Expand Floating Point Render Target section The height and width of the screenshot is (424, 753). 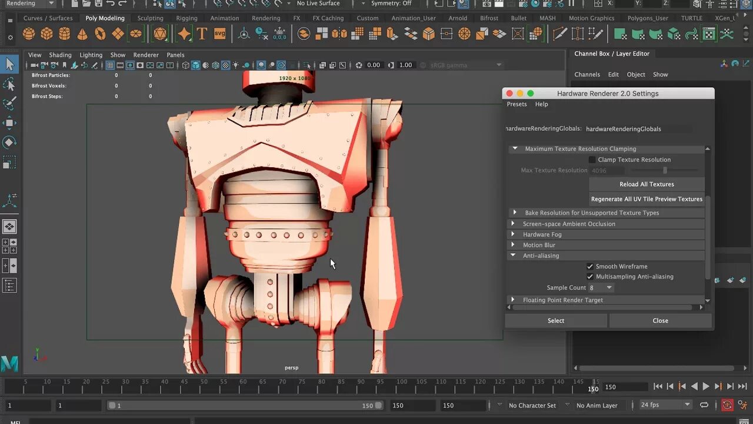514,300
